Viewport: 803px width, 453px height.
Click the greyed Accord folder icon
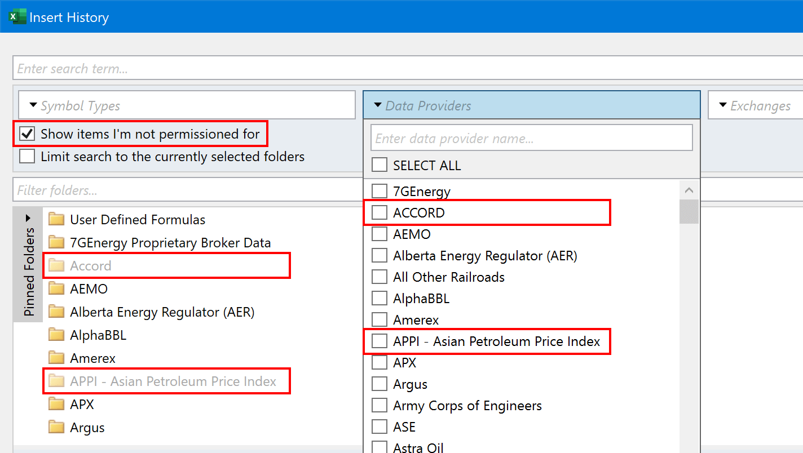click(56, 265)
